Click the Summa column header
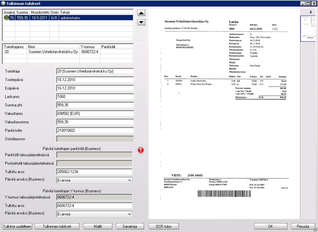The height and width of the screenshot is (232, 318). 22,12
